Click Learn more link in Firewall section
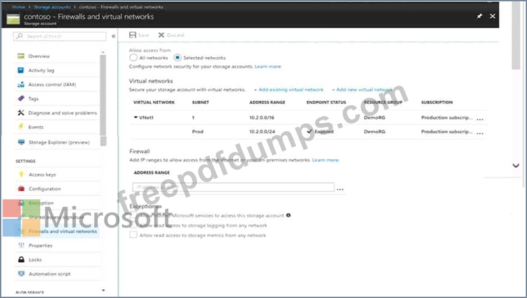This screenshot has width=527, height=298. pos(325,160)
